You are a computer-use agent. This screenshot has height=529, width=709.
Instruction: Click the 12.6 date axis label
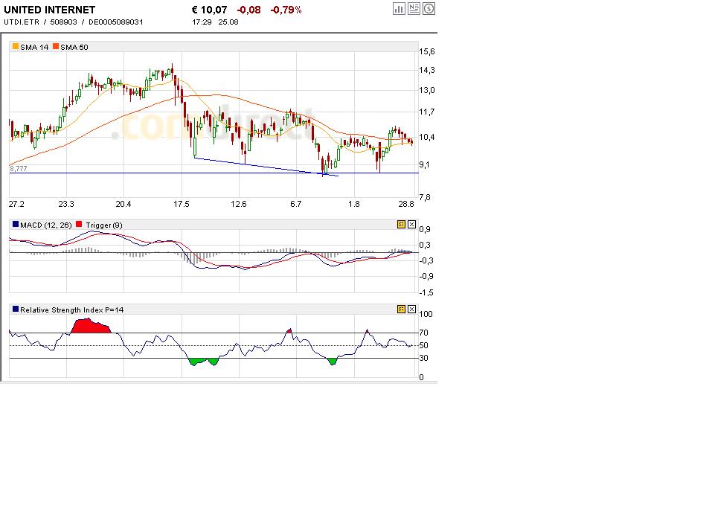click(239, 204)
